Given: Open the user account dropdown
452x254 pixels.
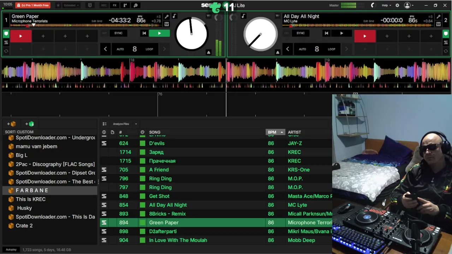Looking at the screenshot, I should coord(409,5).
